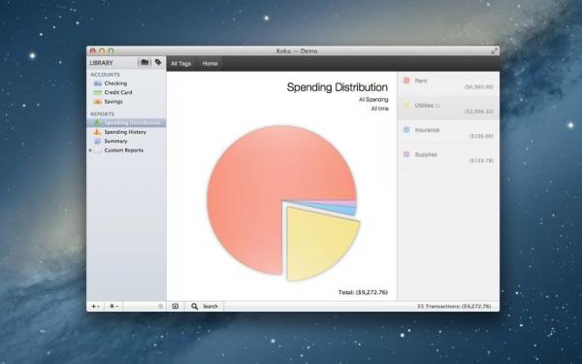582x364 pixels.
Task: Switch to the Home tab
Action: click(x=210, y=63)
